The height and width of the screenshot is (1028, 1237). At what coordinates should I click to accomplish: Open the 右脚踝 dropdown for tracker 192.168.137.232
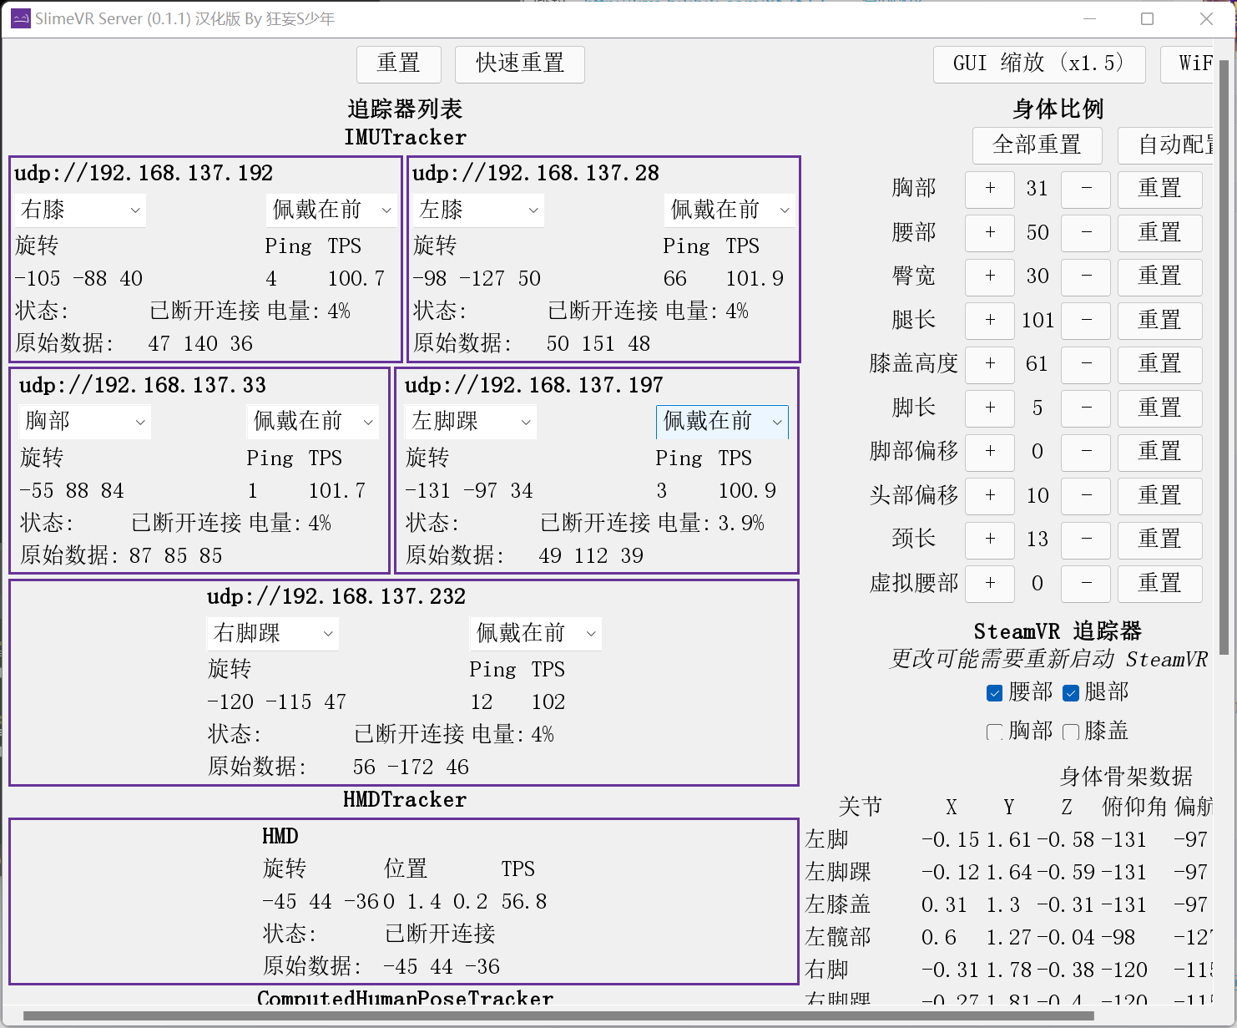pos(274,633)
